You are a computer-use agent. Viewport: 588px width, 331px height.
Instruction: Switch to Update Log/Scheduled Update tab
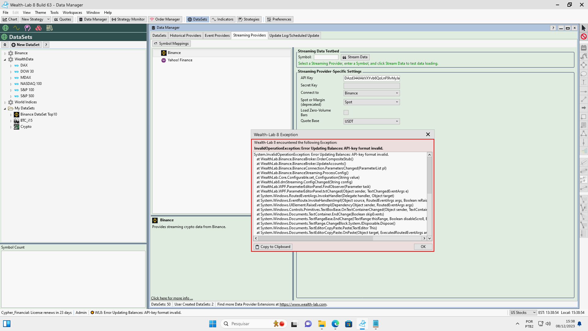(294, 36)
